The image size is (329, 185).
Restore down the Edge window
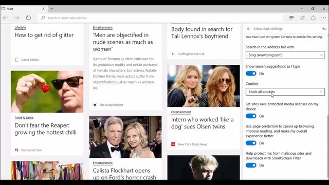pos(313,9)
